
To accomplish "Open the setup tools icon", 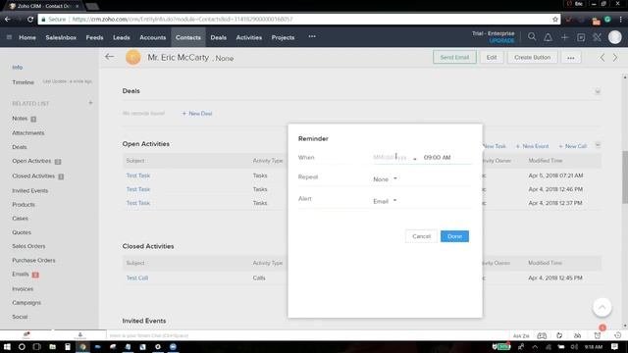I will (x=598, y=37).
